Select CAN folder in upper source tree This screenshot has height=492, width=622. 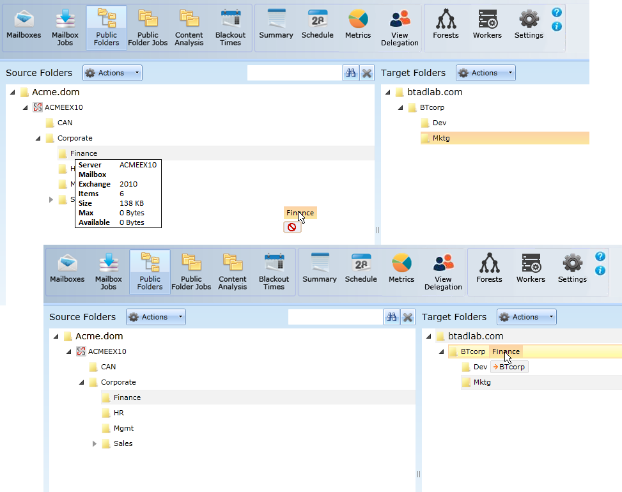(x=65, y=123)
